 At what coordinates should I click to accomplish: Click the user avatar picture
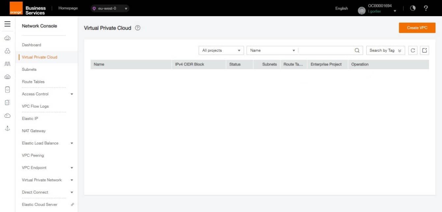click(x=362, y=11)
